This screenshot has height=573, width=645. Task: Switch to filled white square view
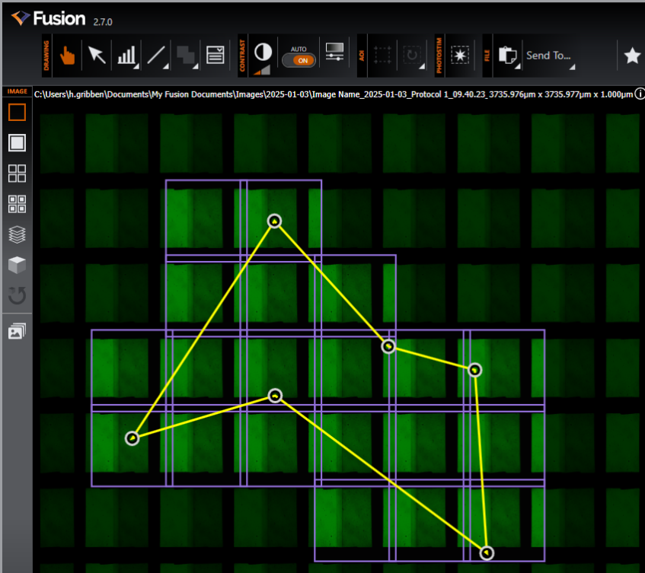click(17, 142)
